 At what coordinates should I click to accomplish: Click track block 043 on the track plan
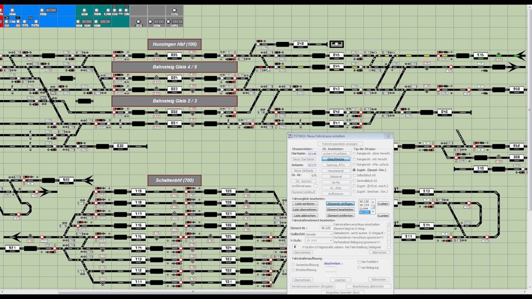(x=336, y=89)
